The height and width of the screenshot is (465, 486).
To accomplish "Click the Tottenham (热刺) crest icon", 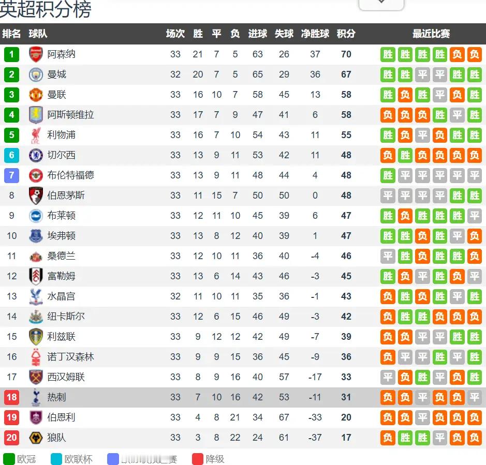I will click(x=36, y=397).
